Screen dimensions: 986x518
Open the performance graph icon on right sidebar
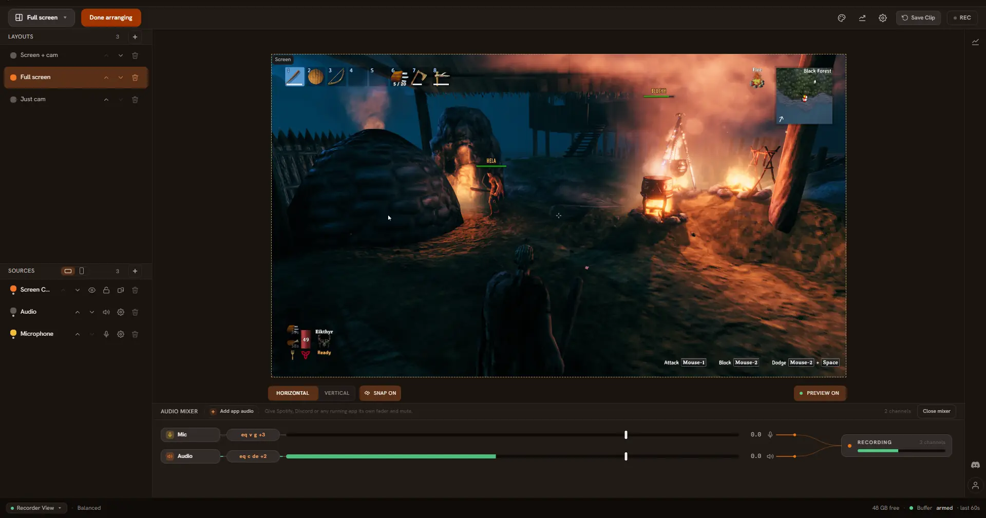975,42
